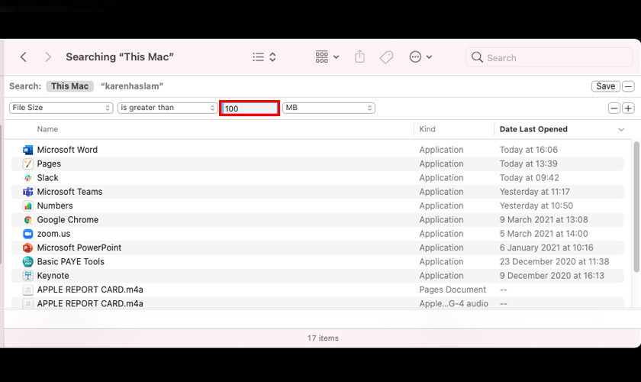Select the This Mac search scope
This screenshot has width=641, height=382.
pyautogui.click(x=70, y=86)
